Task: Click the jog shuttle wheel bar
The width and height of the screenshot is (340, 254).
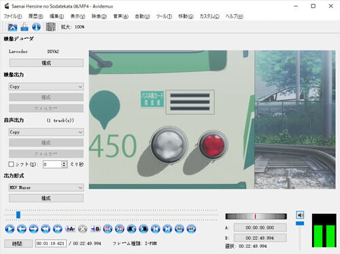Action: coord(256,217)
